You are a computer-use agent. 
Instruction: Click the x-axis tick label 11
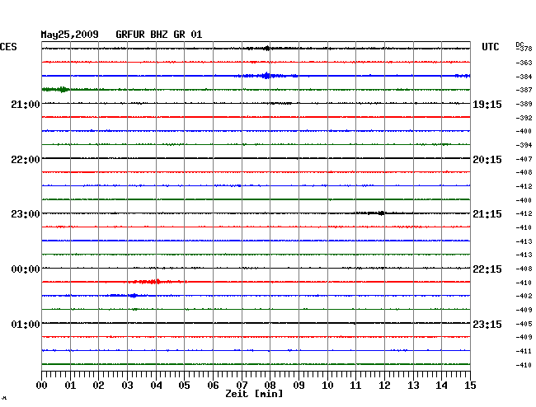355,386
